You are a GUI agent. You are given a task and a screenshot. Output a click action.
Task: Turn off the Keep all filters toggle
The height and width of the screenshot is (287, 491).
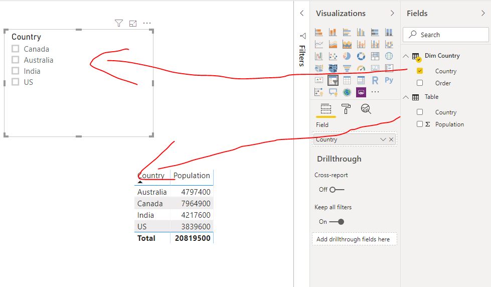(337, 222)
